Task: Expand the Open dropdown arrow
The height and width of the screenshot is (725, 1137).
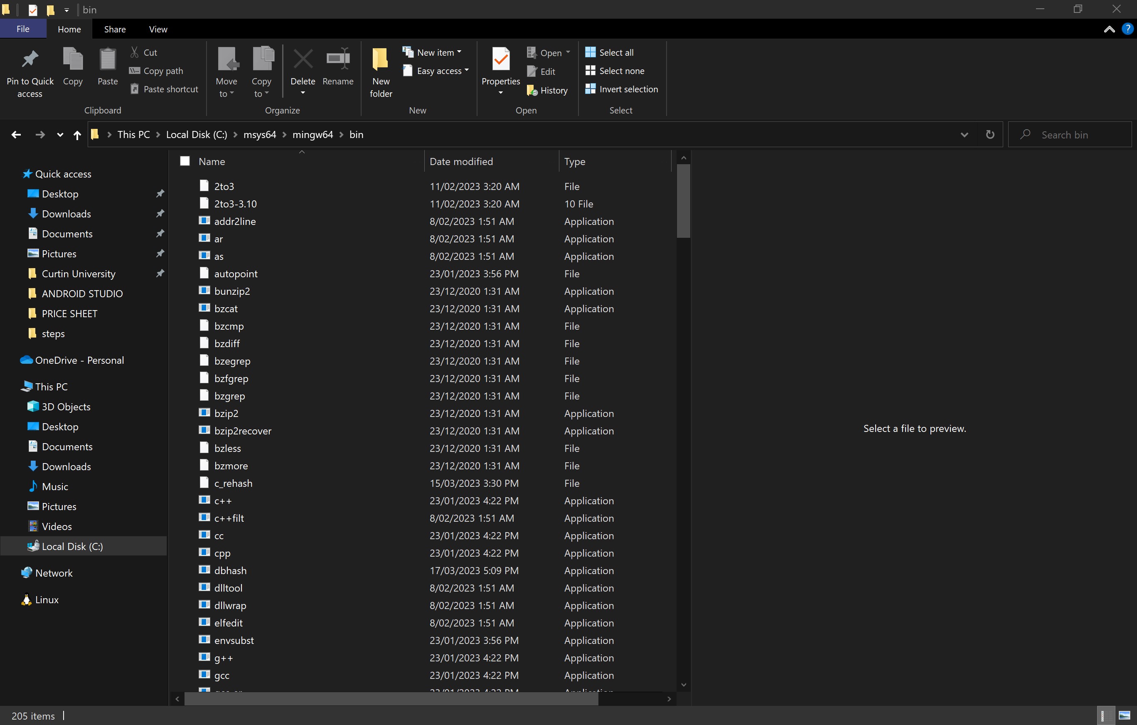Action: tap(568, 52)
